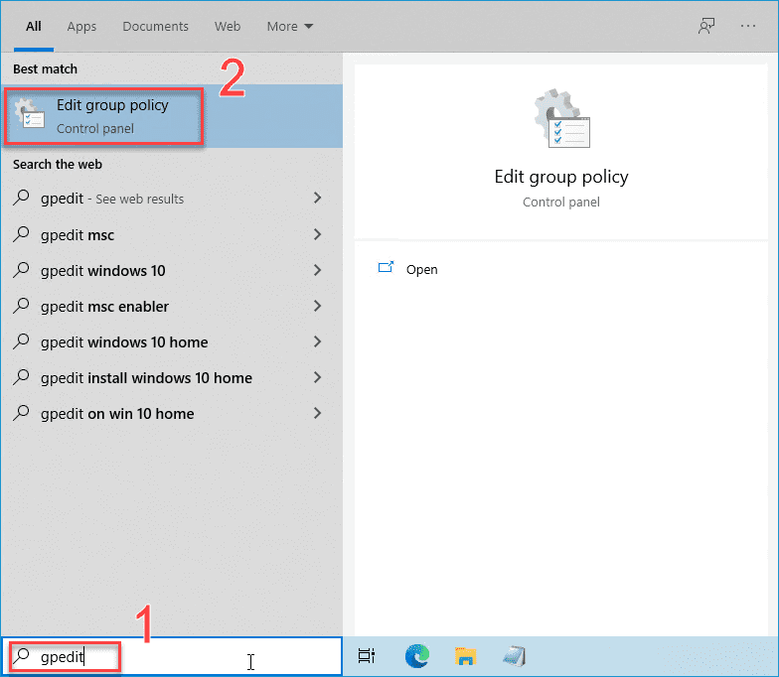Click search icon beside 'gpedit msc'

[22, 234]
